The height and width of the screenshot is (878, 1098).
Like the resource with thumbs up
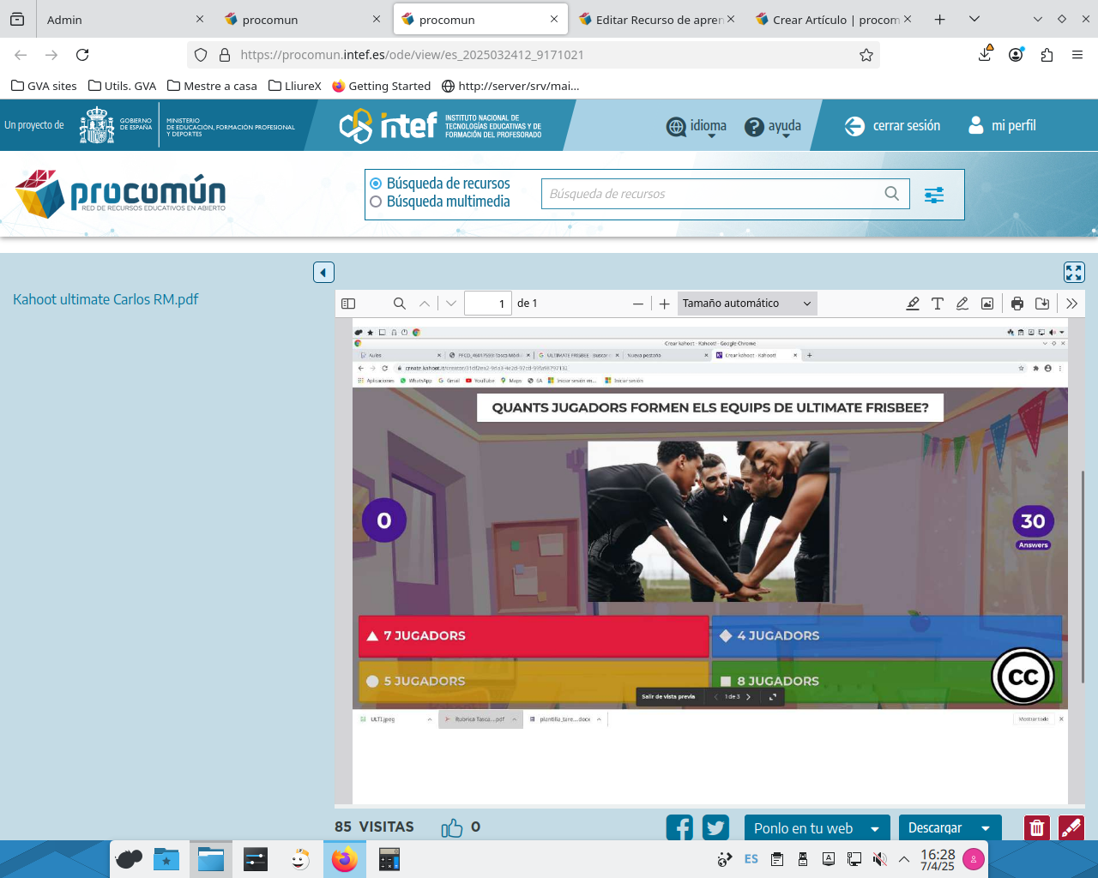[x=452, y=827]
